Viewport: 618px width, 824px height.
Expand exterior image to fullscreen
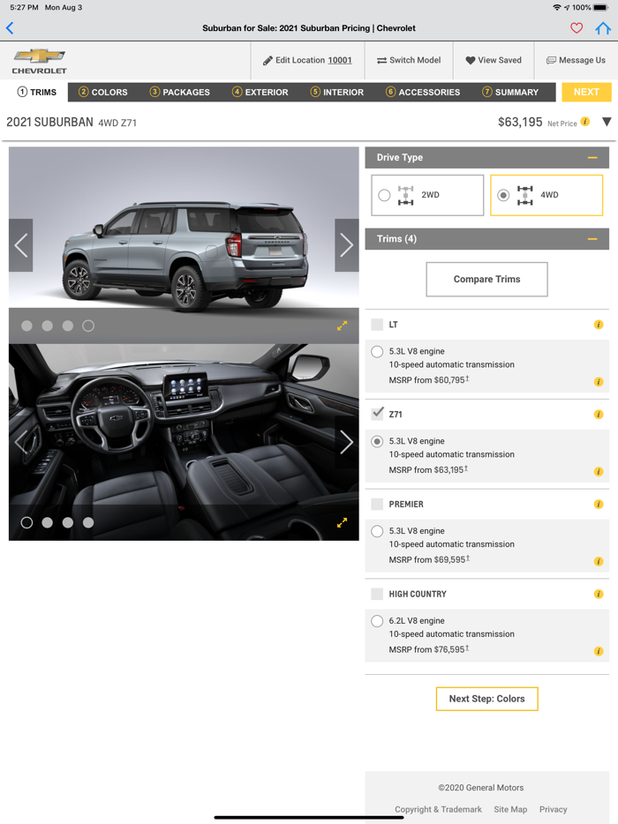pyautogui.click(x=342, y=326)
